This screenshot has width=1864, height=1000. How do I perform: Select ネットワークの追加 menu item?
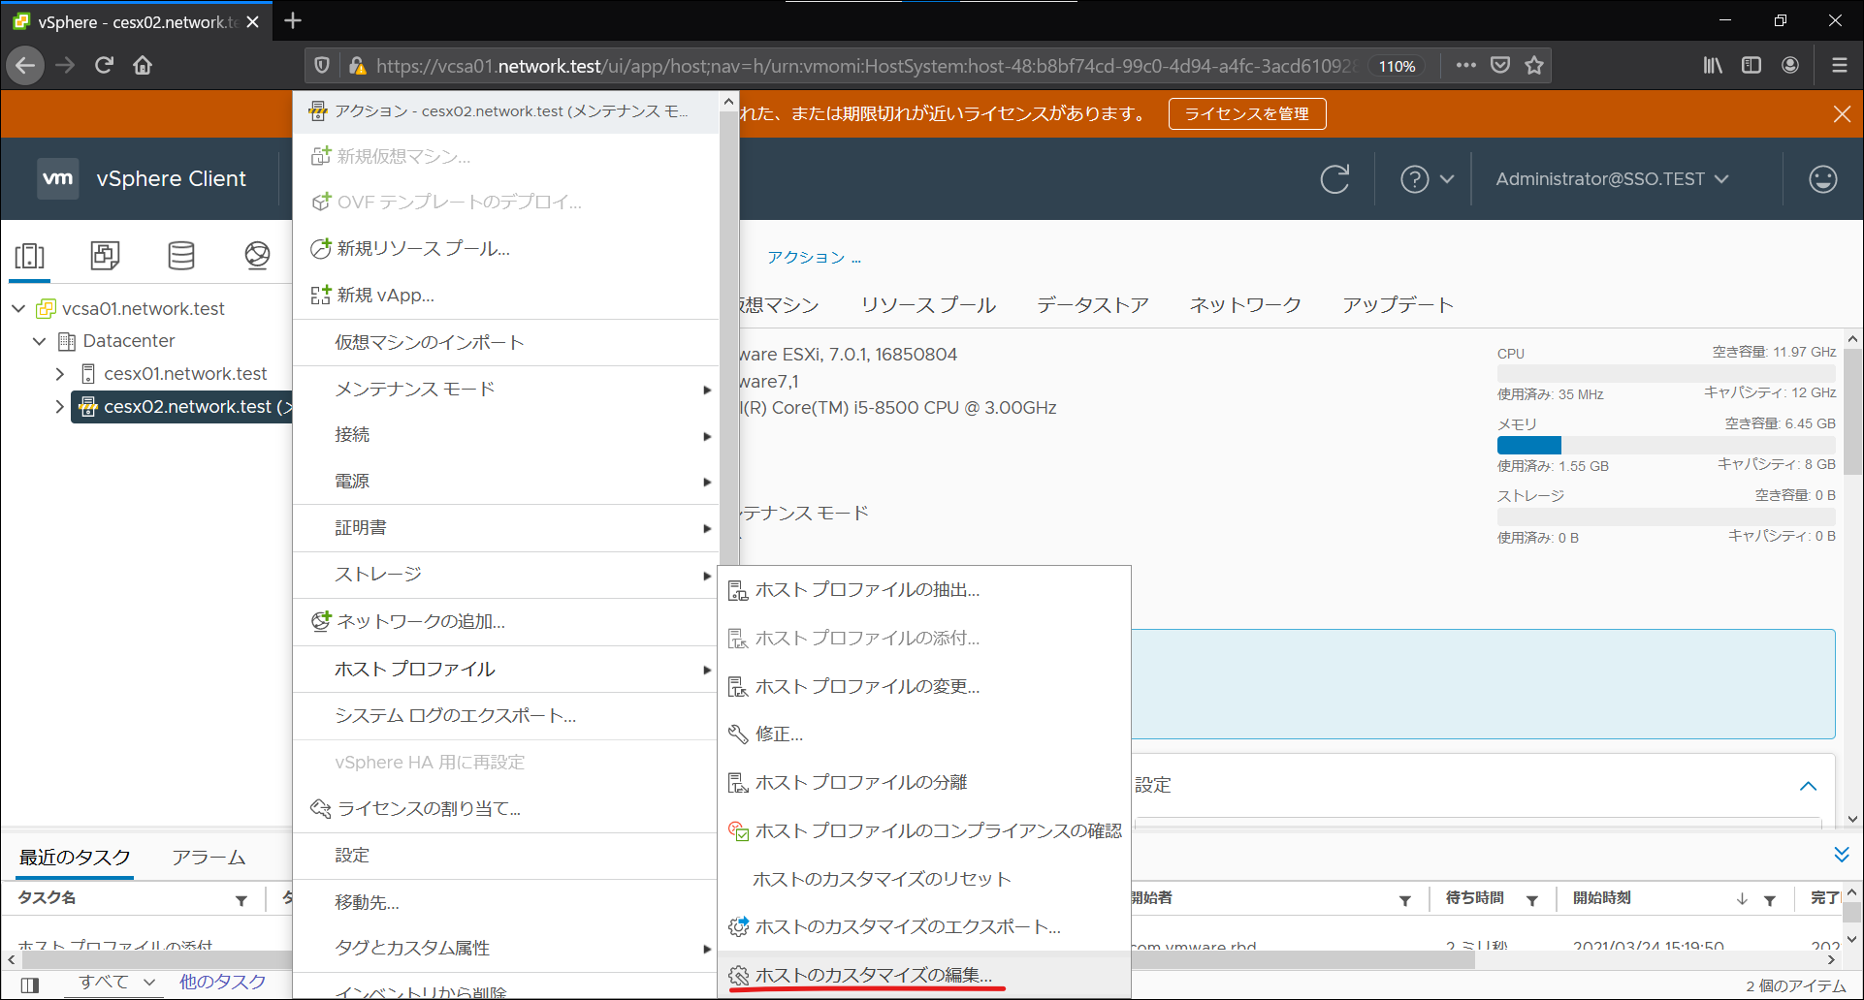click(x=505, y=622)
